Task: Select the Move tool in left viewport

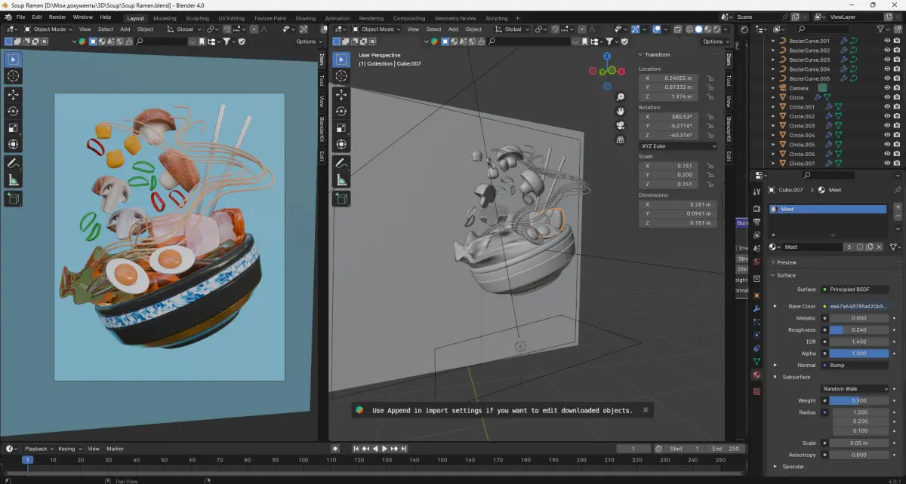Action: click(x=14, y=94)
